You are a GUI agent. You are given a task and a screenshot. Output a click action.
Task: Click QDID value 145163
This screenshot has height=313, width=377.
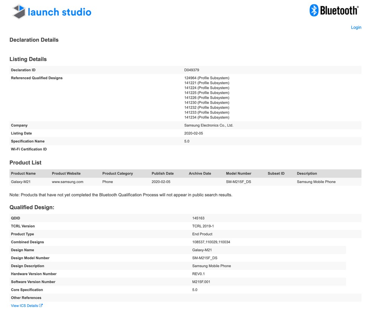pyautogui.click(x=198, y=218)
